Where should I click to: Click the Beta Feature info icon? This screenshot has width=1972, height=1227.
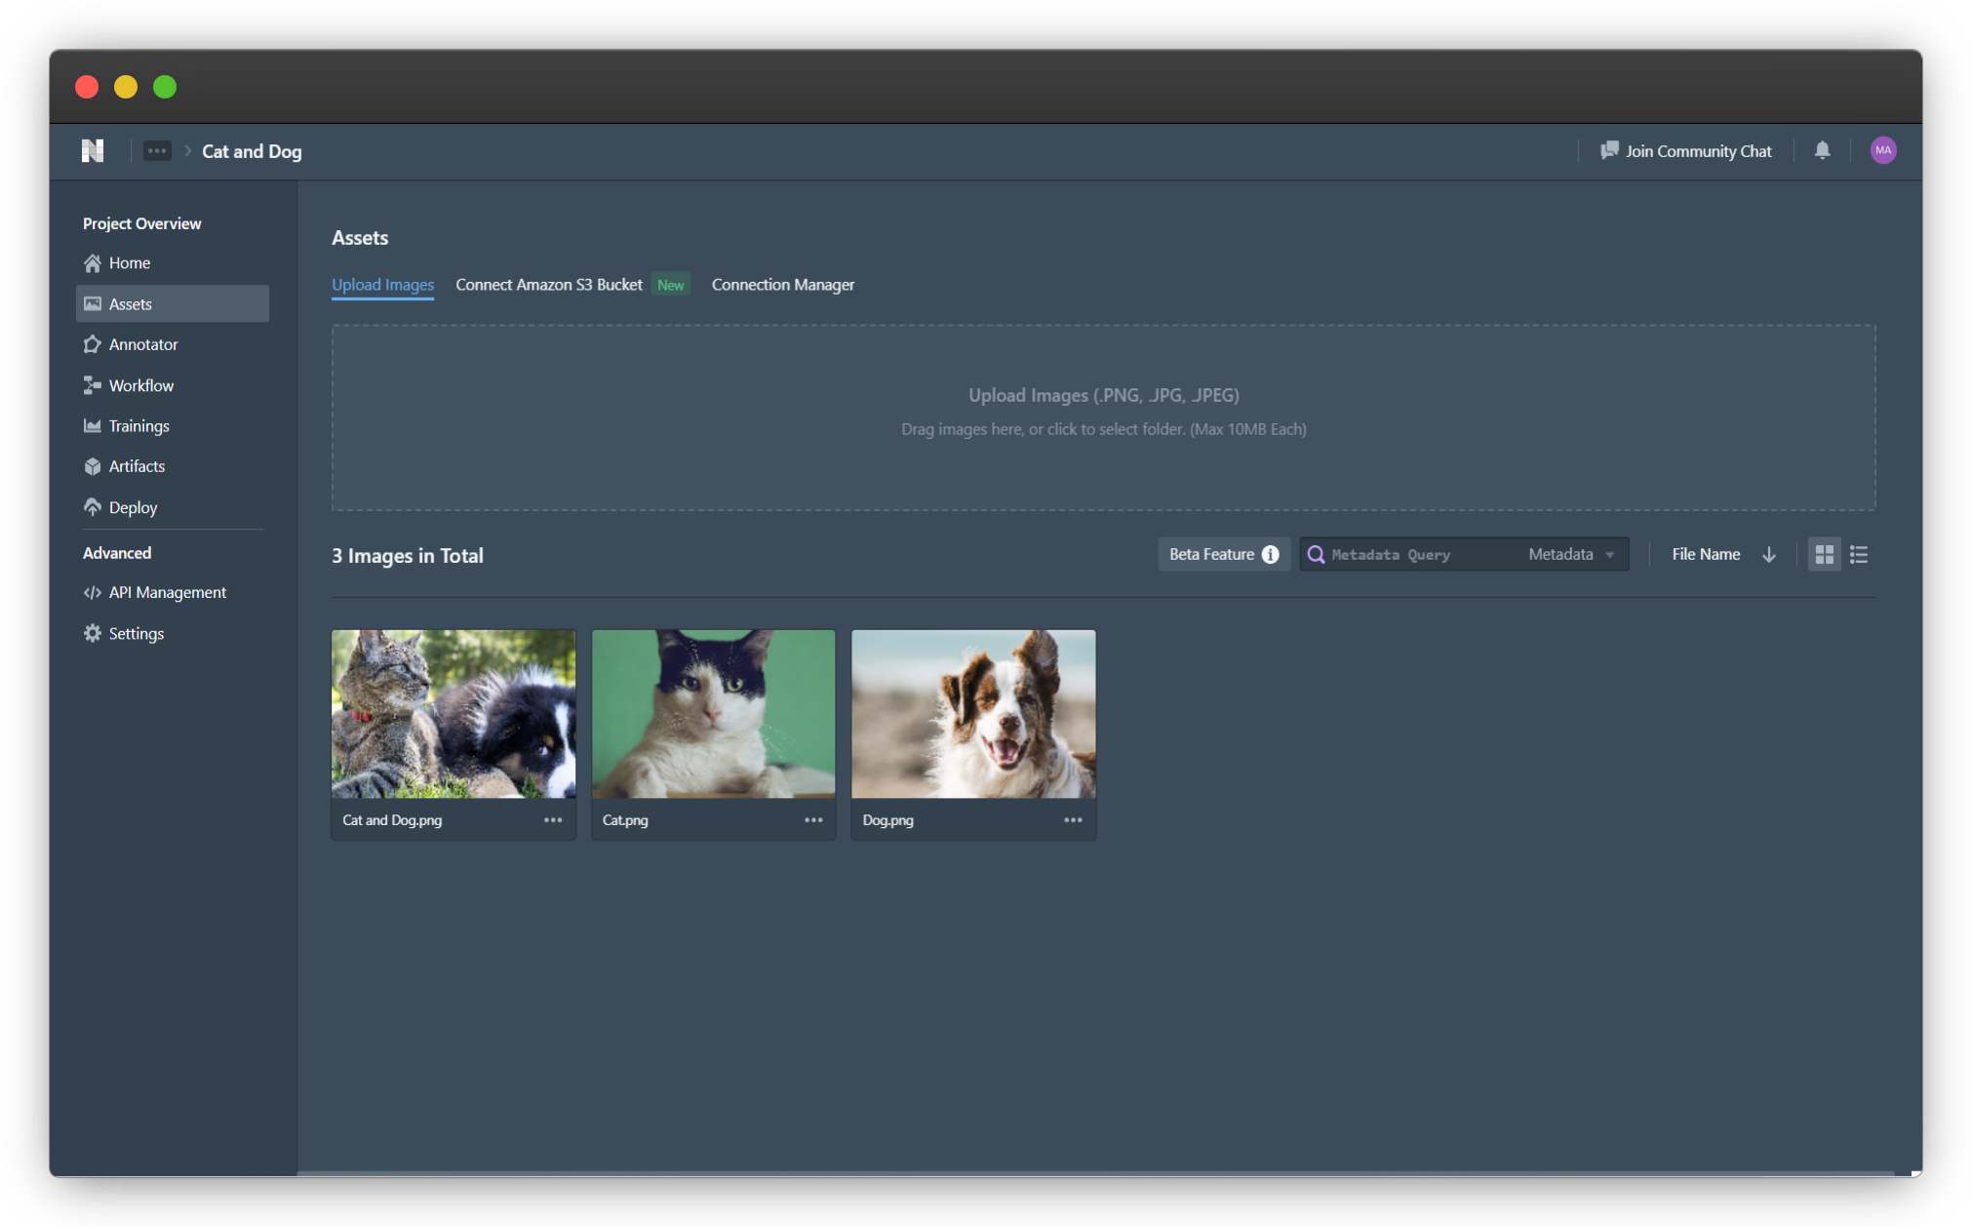1270,554
